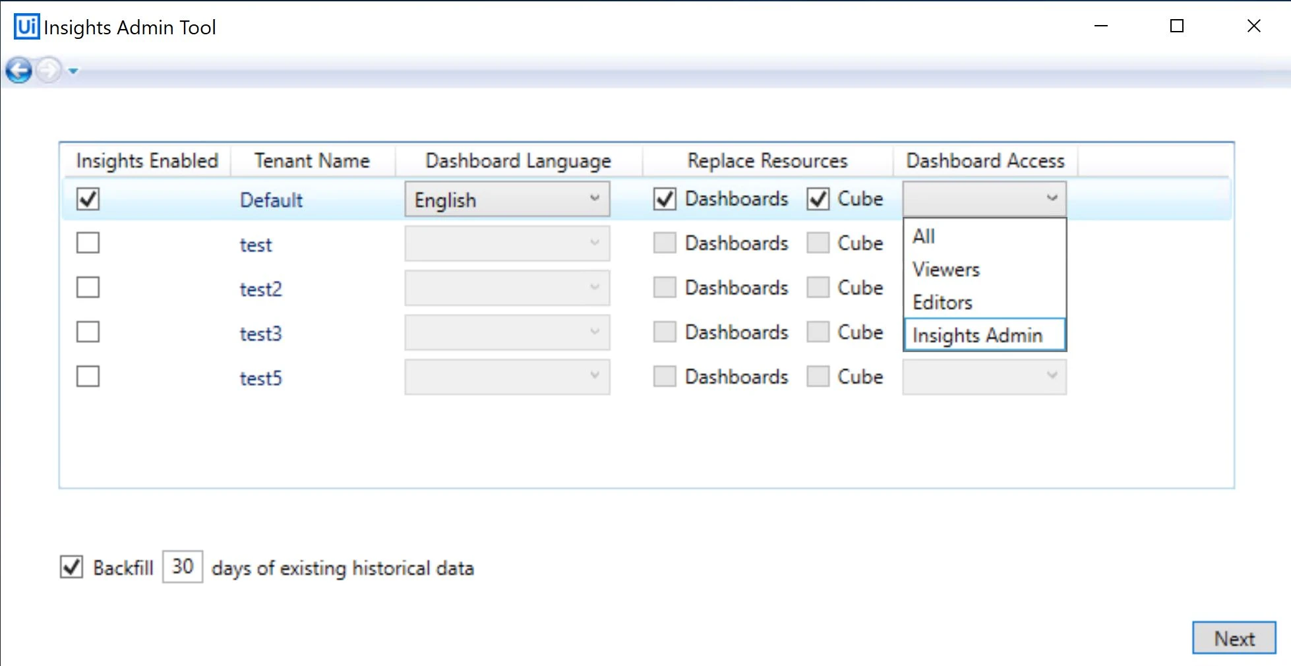1291x666 pixels.
Task: Click the greyed forward navigation arrow
Action: (49, 70)
